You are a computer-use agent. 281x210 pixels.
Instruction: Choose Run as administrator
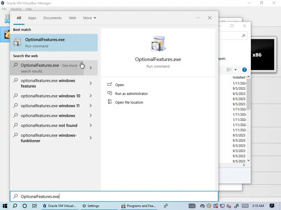(x=131, y=94)
